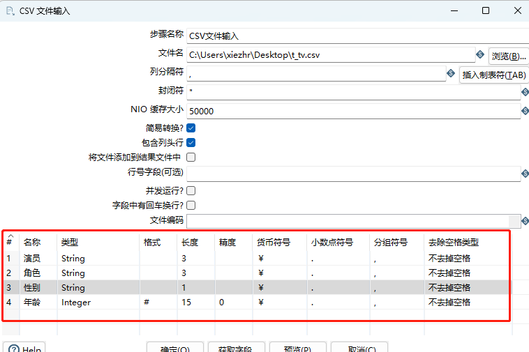
Task: Click the 封闭符 input field
Action: [x=354, y=92]
